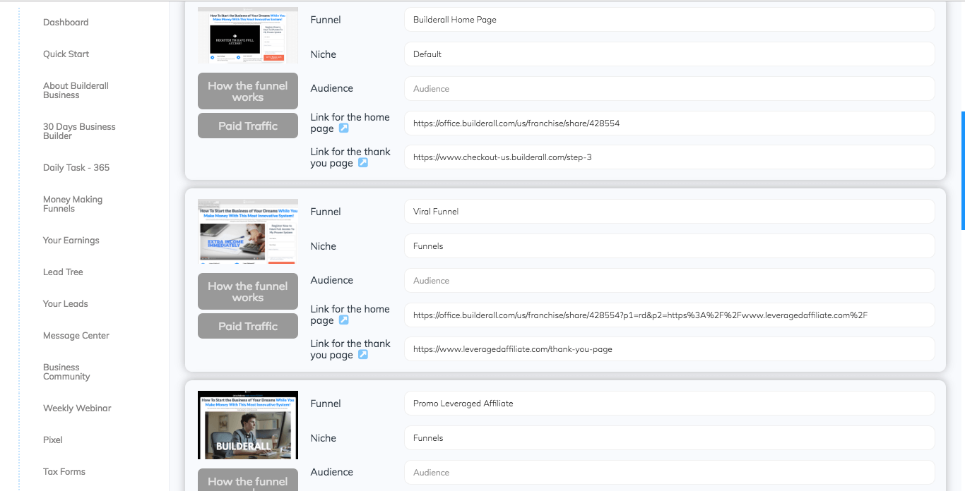Screen dimensions: 965x491
Task: Open thank you page link icon for Builderall Home Page funnel
Action: pos(363,163)
